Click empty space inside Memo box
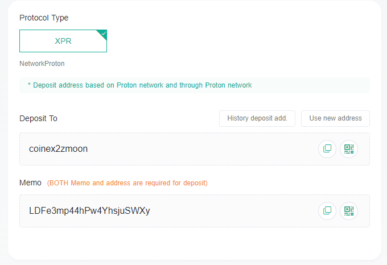The width and height of the screenshot is (387, 265). point(232,211)
